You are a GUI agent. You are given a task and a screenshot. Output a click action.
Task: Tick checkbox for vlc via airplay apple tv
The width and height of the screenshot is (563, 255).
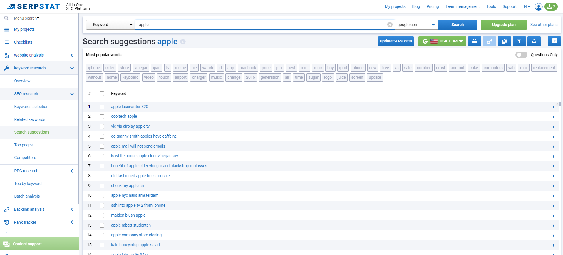click(x=102, y=126)
